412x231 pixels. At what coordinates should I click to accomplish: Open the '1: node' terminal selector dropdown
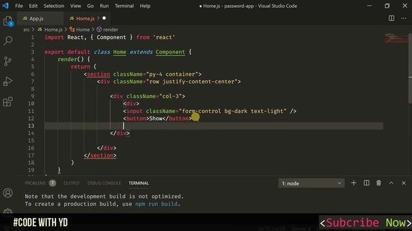[x=312, y=184]
